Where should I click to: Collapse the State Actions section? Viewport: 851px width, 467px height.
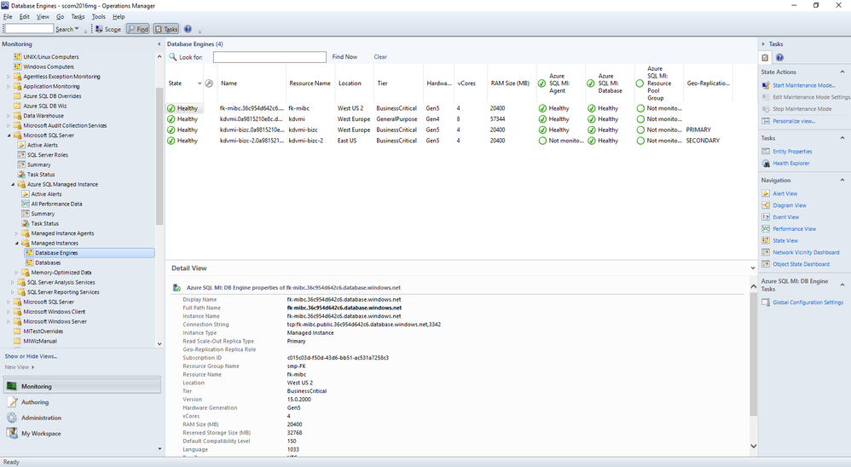pos(842,72)
